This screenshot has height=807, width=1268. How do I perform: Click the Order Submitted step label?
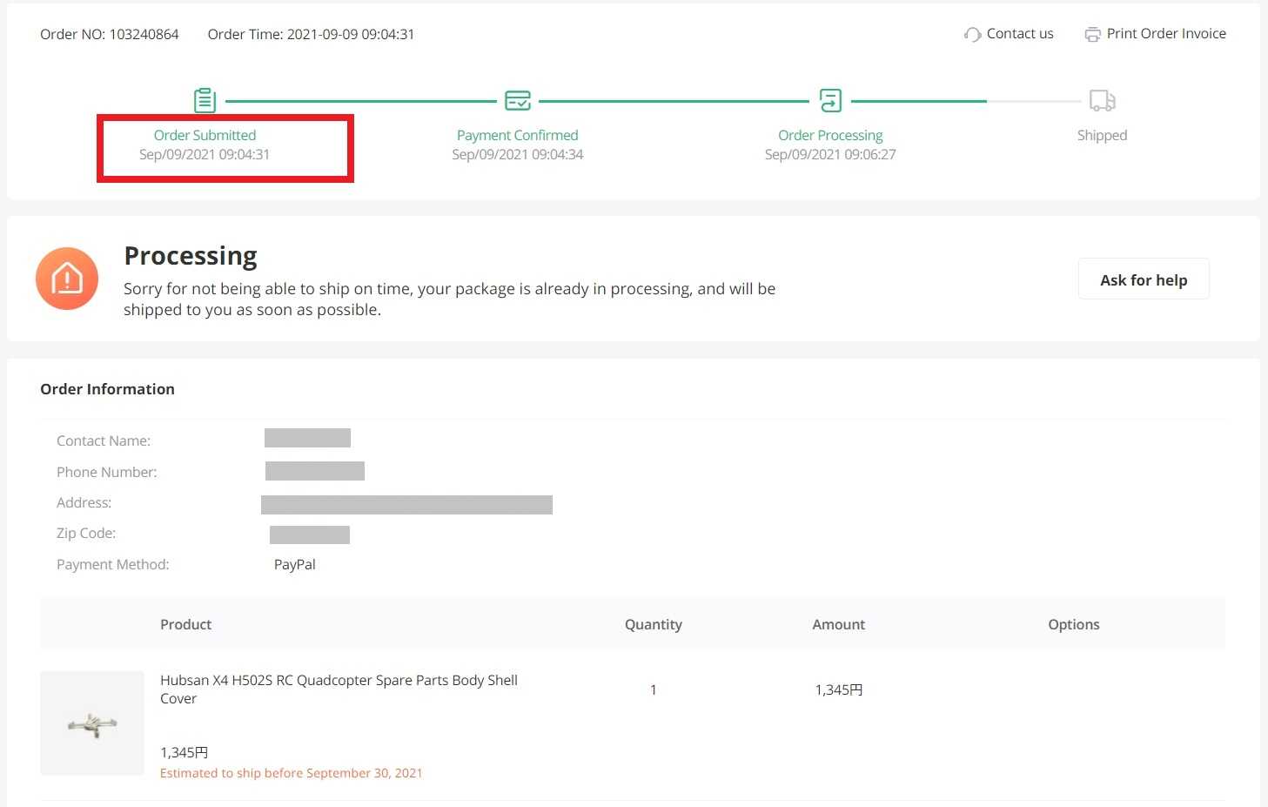(205, 136)
